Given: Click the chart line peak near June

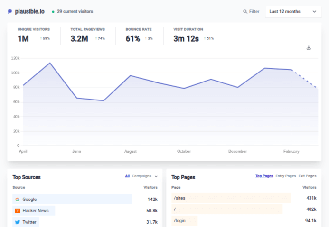Looking at the screenshot, I should [49, 63].
